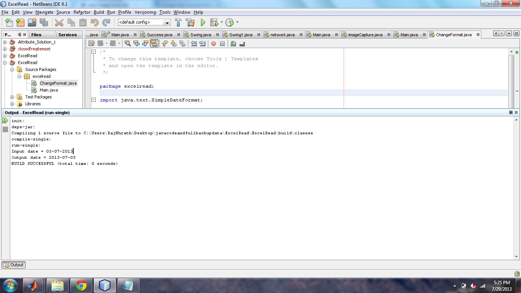Collapse excelread package node
The image size is (521, 293).
point(19,76)
